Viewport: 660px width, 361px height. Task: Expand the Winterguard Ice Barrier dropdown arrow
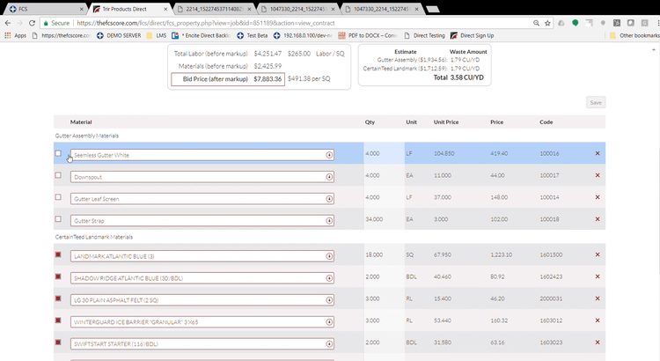[329, 322]
